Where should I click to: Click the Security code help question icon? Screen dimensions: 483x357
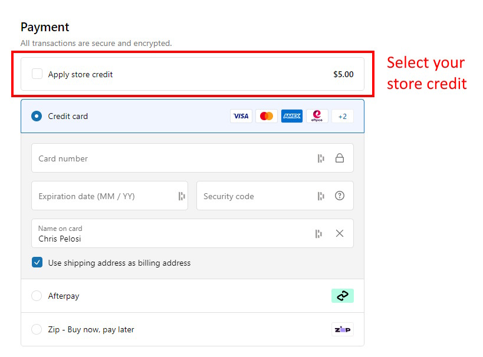340,196
